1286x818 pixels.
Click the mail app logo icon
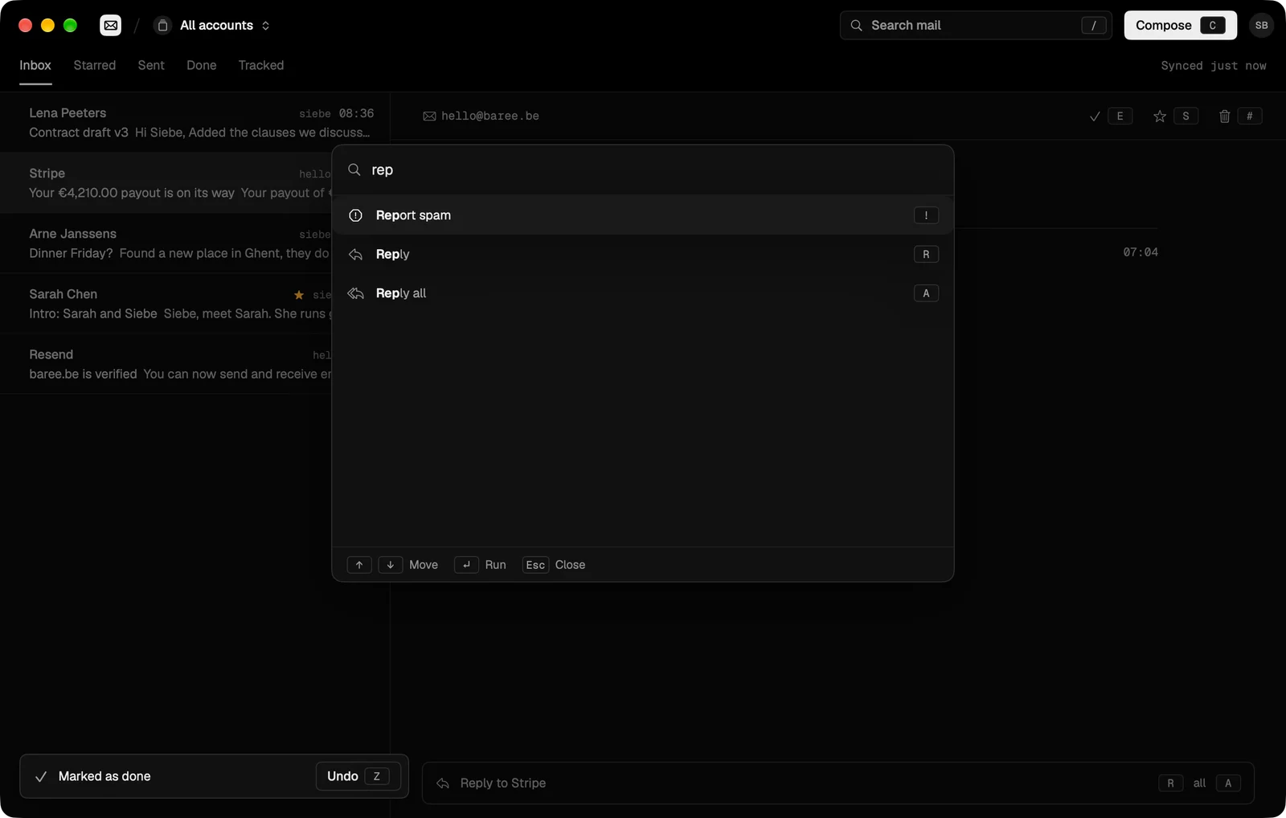click(111, 26)
